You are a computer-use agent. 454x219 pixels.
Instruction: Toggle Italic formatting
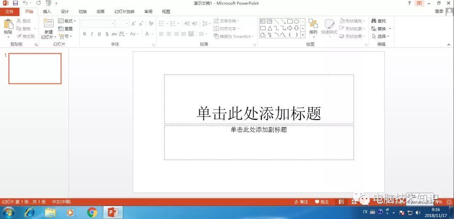pyautogui.click(x=92, y=34)
